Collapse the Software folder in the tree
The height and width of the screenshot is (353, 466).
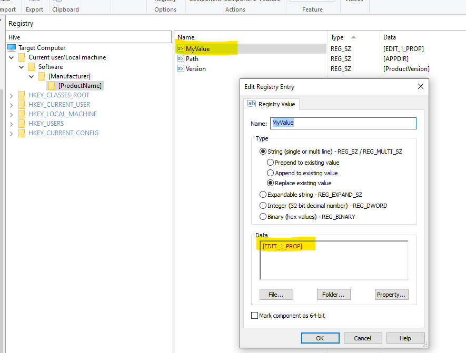point(22,66)
